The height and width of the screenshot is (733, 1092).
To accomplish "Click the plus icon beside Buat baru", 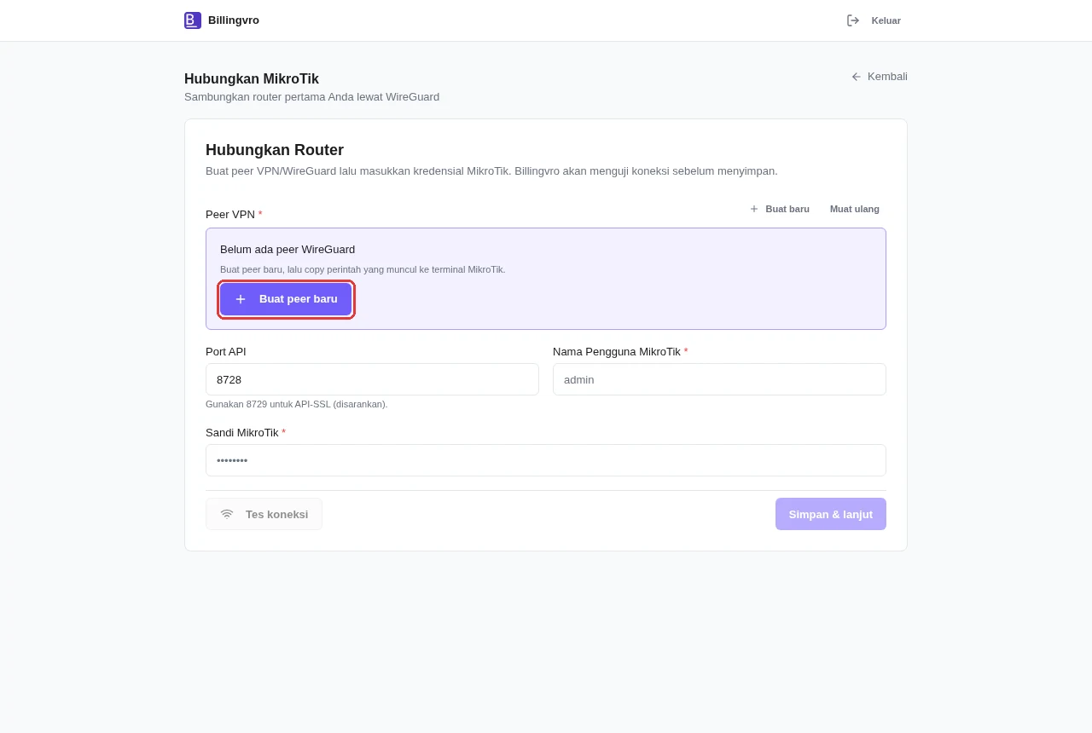I will [754, 209].
